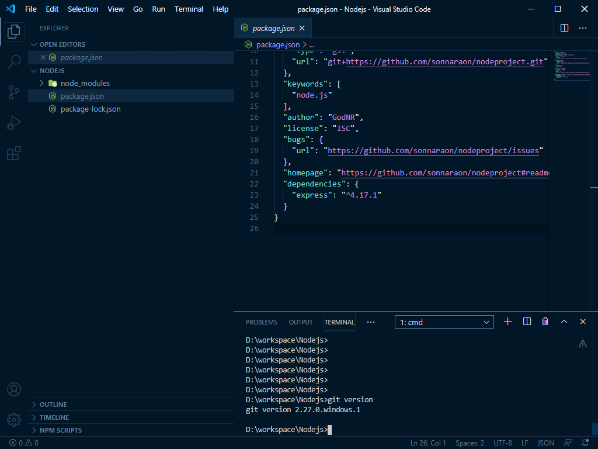The height and width of the screenshot is (449, 598).
Task: Open the Source Control view
Action: click(14, 92)
